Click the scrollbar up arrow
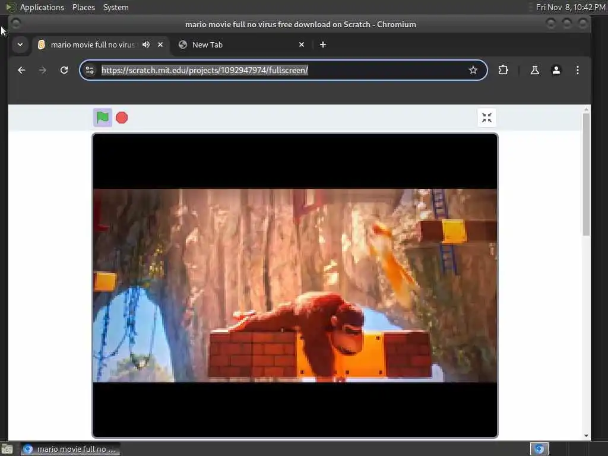Screen dimensions: 608x456 click(586, 110)
